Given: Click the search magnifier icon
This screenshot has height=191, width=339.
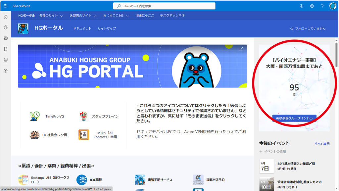Looking at the screenshot, I should [x=119, y=6].
